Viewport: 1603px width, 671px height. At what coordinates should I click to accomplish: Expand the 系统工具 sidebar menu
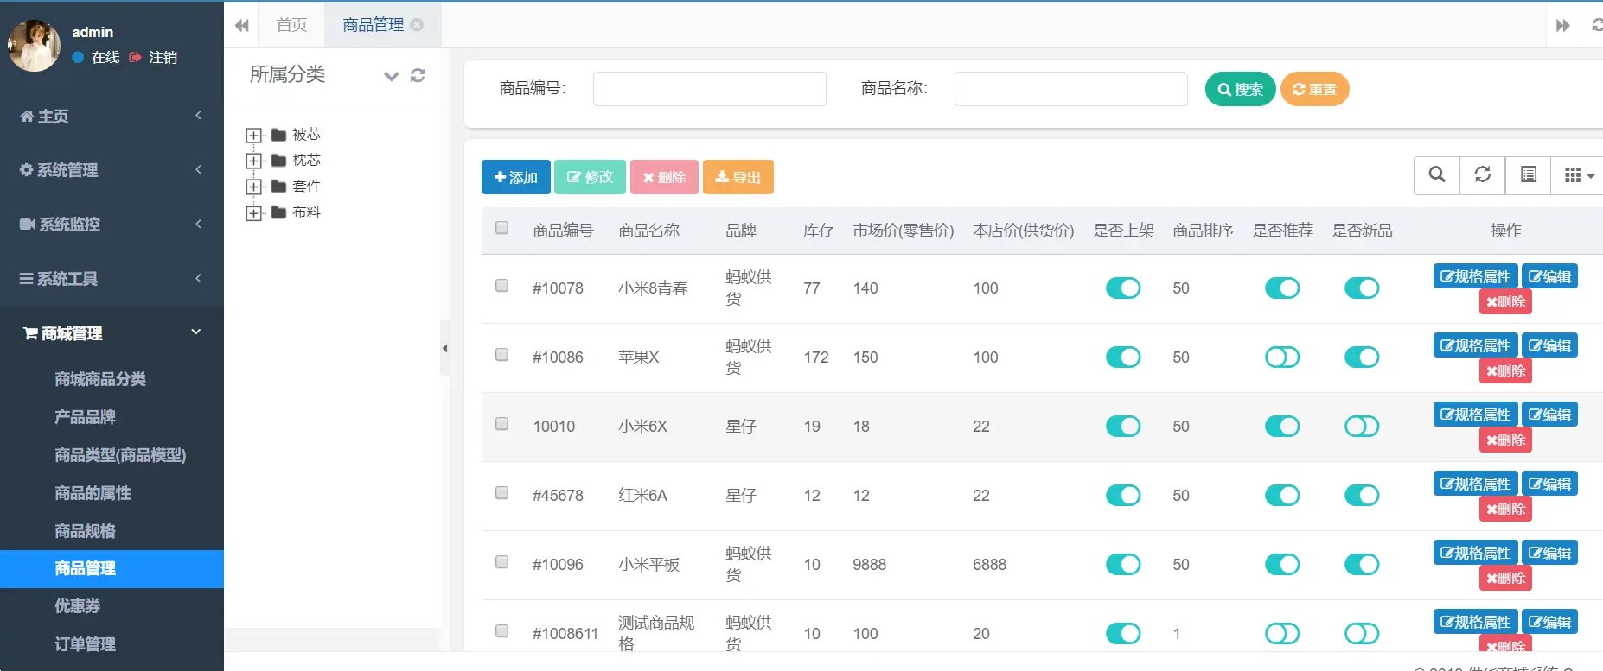click(x=112, y=279)
